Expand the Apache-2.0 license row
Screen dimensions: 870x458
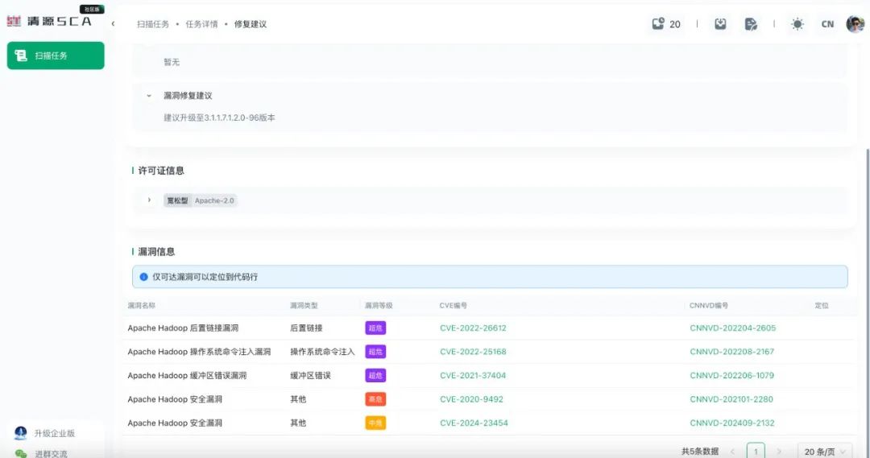149,200
